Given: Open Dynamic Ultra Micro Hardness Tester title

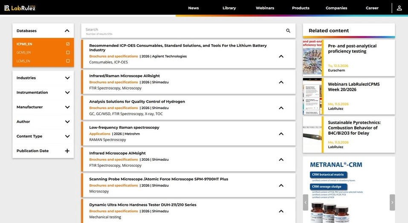Looking at the screenshot, I should 142,205.
